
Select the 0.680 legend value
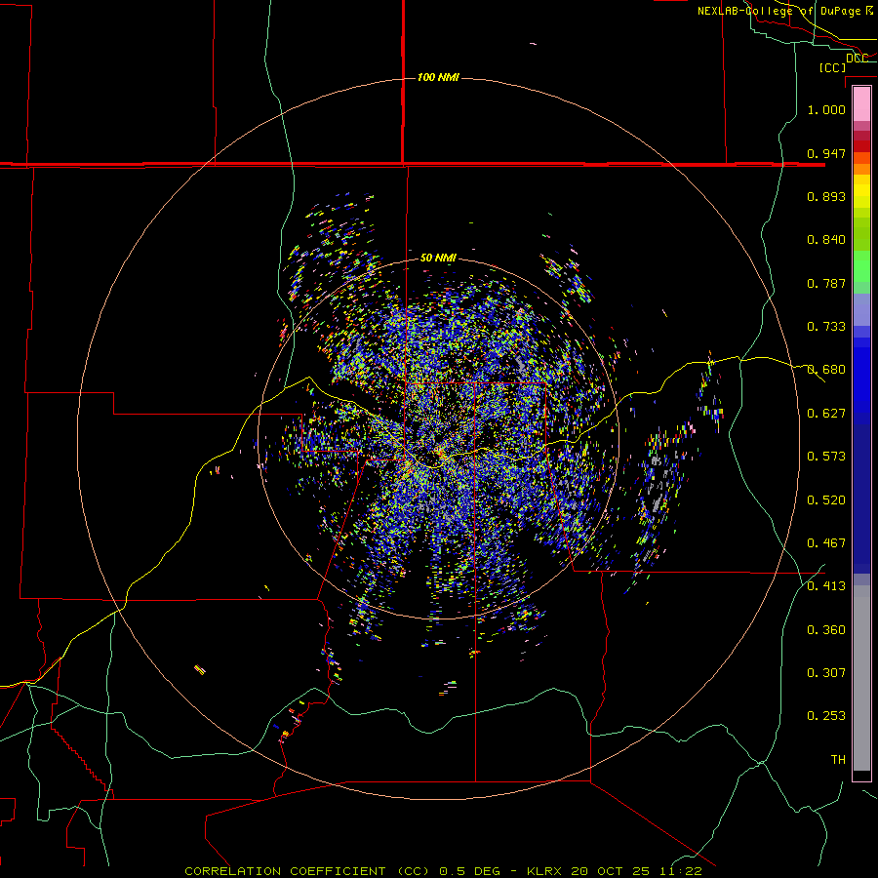(826, 370)
